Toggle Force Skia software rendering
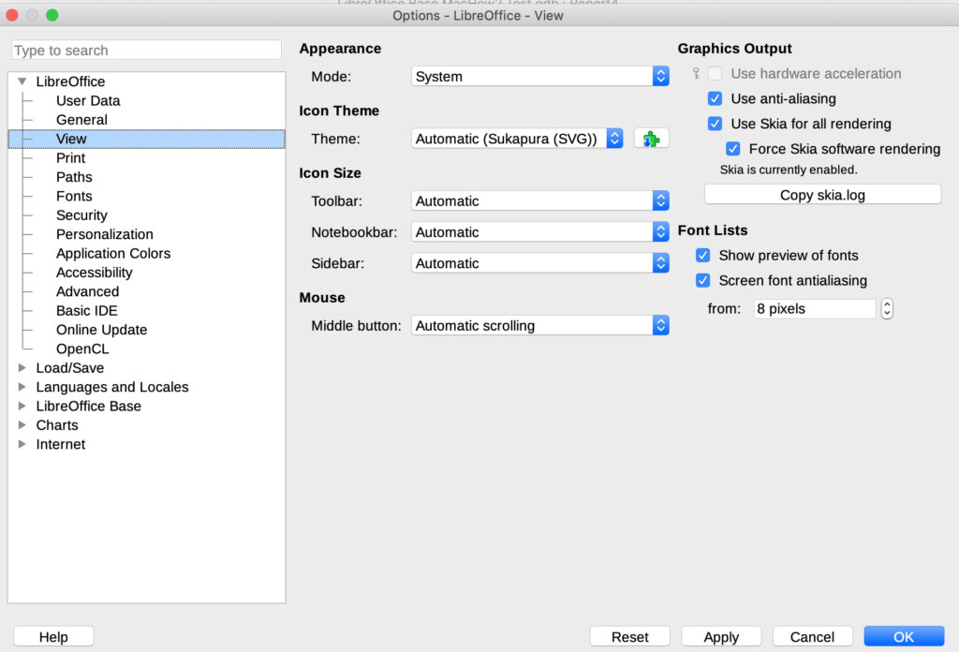This screenshot has height=652, width=959. (732, 149)
